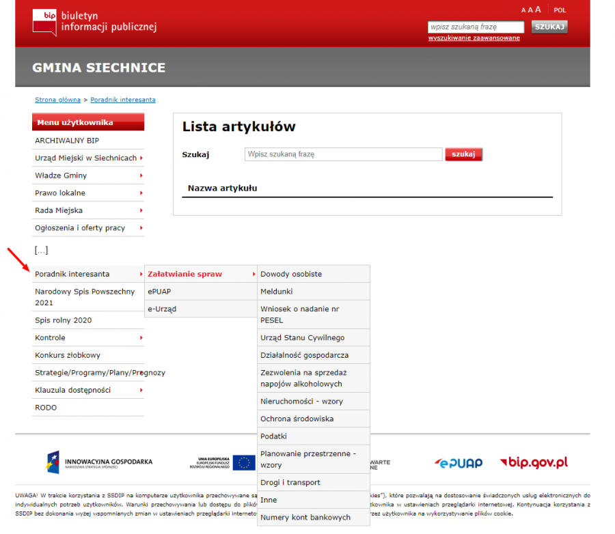Expand Rada Miejska submenu
The width and height of the screenshot is (615, 534).
point(88,210)
